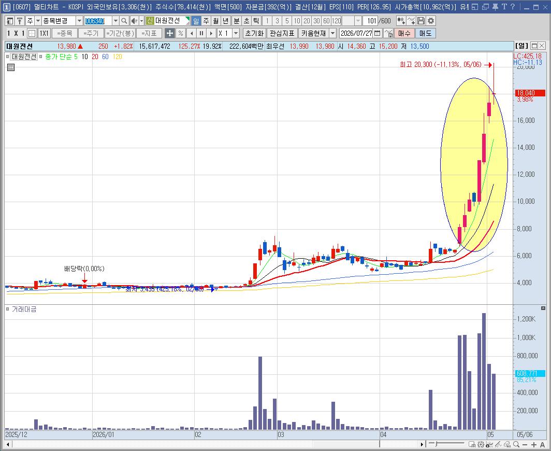
Task: Click the add candlestick chart icon
Action: pyautogui.click(x=401, y=21)
